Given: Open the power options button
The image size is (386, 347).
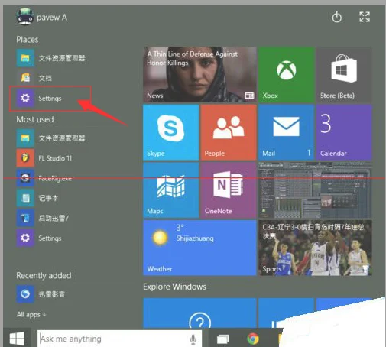Looking at the screenshot, I should pos(336,17).
